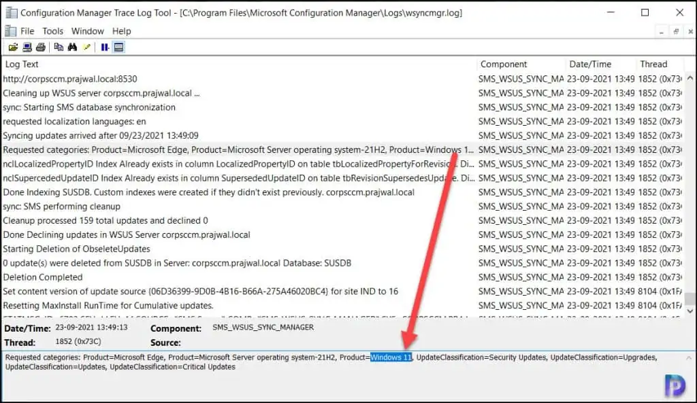Click the Thread value 1852 (0x73C)
This screenshot has height=403, width=697.
pyautogui.click(x=78, y=342)
